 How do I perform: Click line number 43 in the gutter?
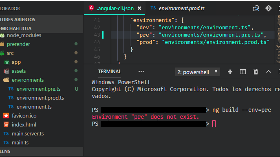pyautogui.click(x=97, y=35)
